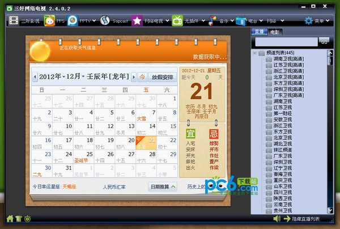This screenshot has height=229, width=340.
Task: Select December 25 圣诞节 in calendar
Action: (x=84, y=157)
